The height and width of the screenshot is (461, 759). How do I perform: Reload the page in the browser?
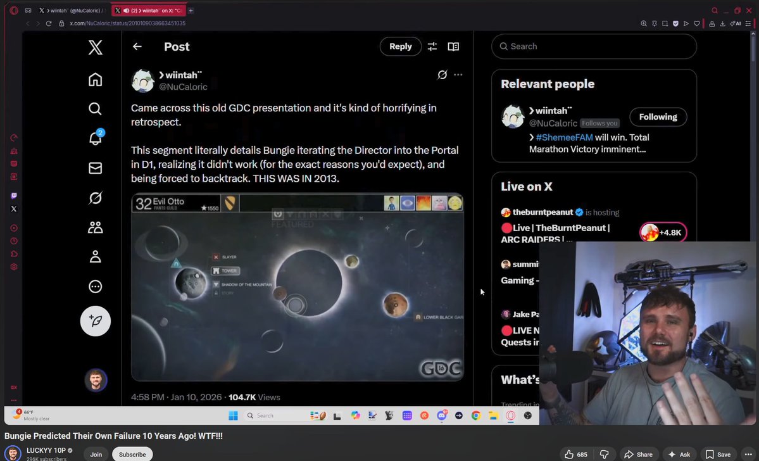click(48, 23)
